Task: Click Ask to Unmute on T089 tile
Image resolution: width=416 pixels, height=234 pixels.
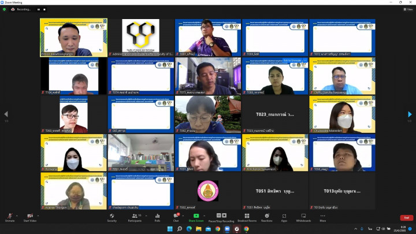Action: click(x=292, y=61)
